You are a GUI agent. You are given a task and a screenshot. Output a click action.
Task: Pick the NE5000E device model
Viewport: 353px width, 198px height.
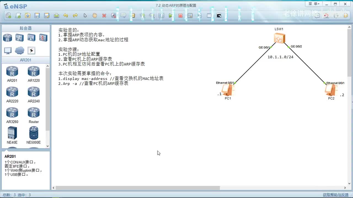click(x=34, y=135)
